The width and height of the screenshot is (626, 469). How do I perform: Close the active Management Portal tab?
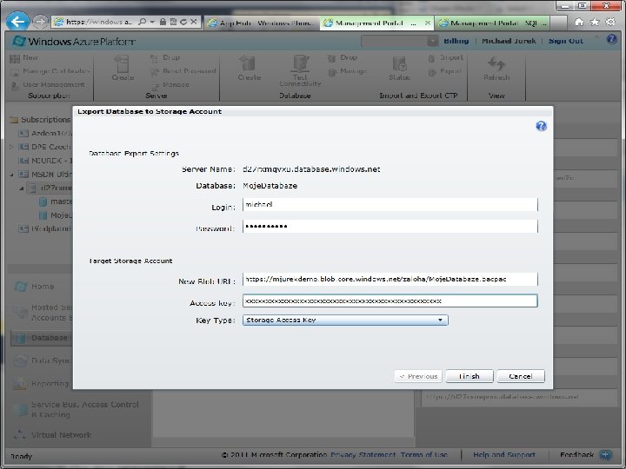pyautogui.click(x=428, y=23)
